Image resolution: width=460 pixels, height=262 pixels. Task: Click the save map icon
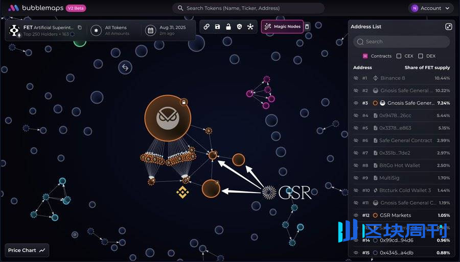coord(217,27)
